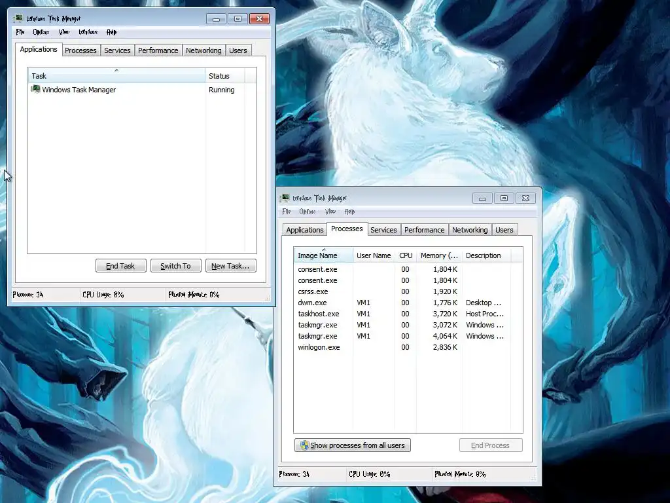Click the 4,064 K memory value of taskmgr.exe
The width and height of the screenshot is (670, 503).
point(445,336)
